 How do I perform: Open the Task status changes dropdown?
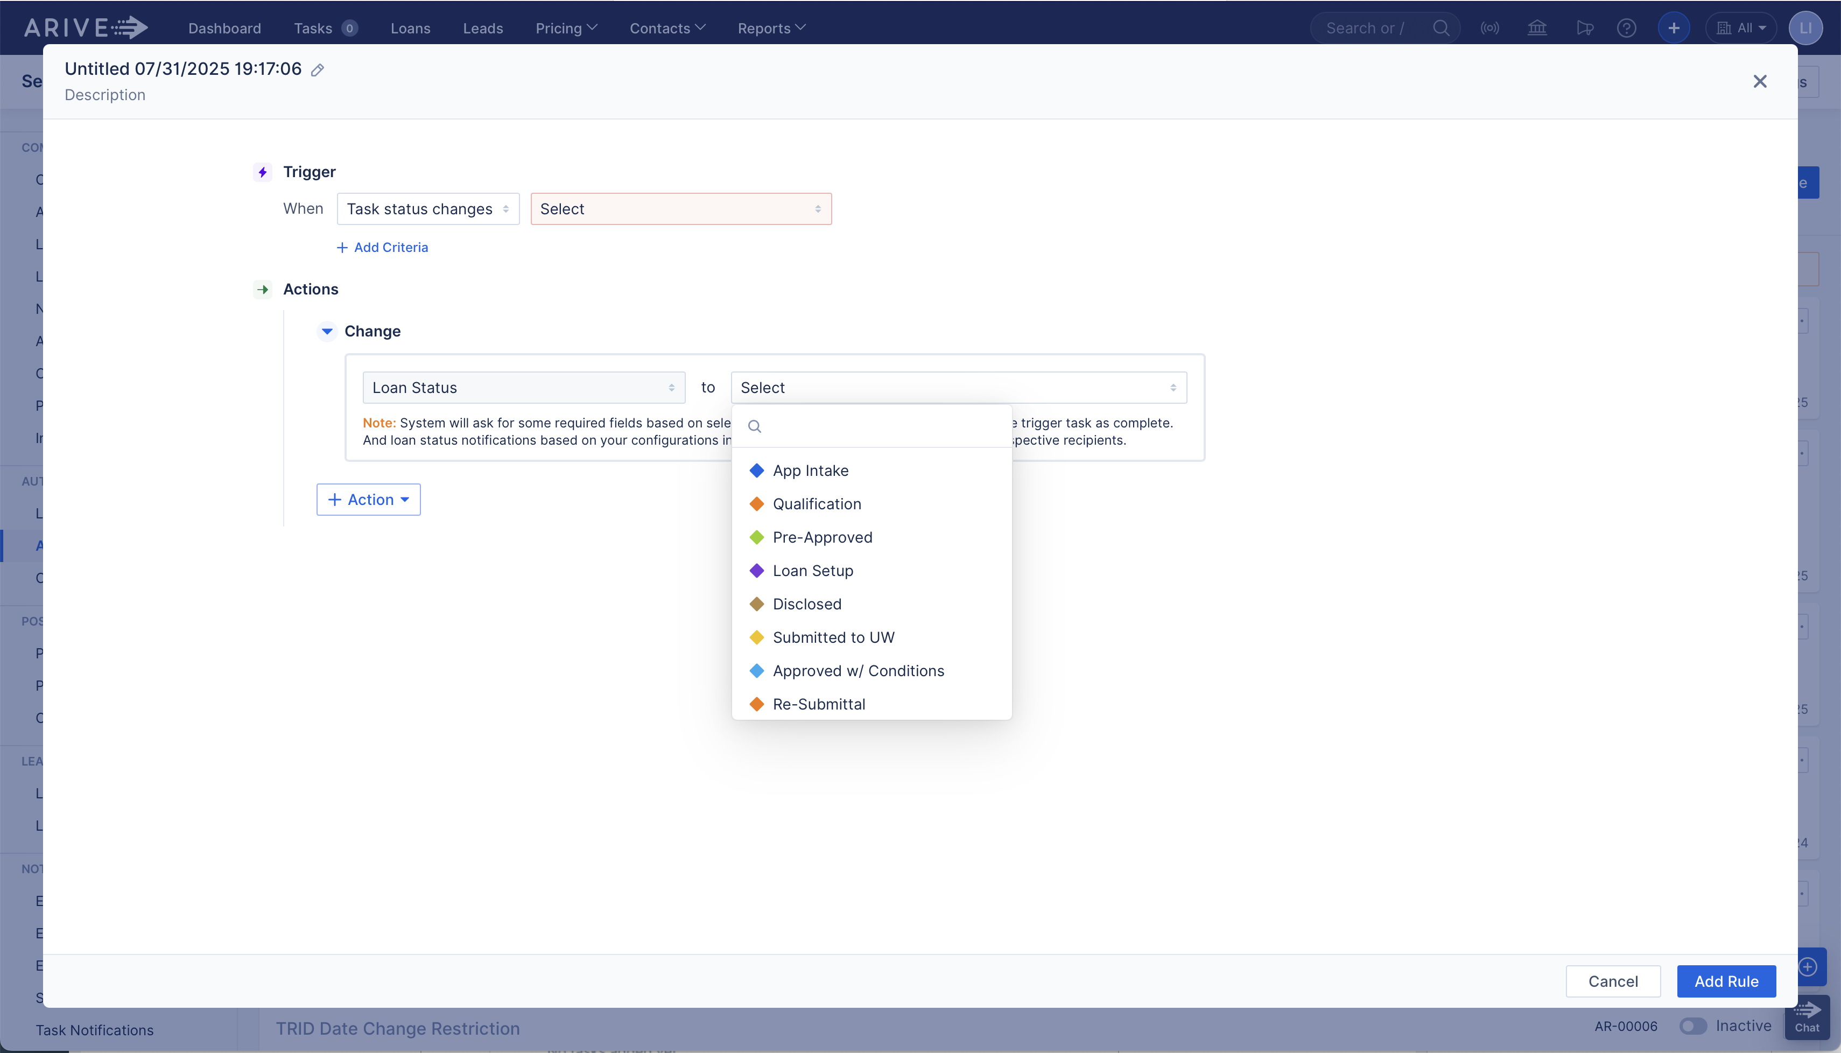[x=427, y=208]
